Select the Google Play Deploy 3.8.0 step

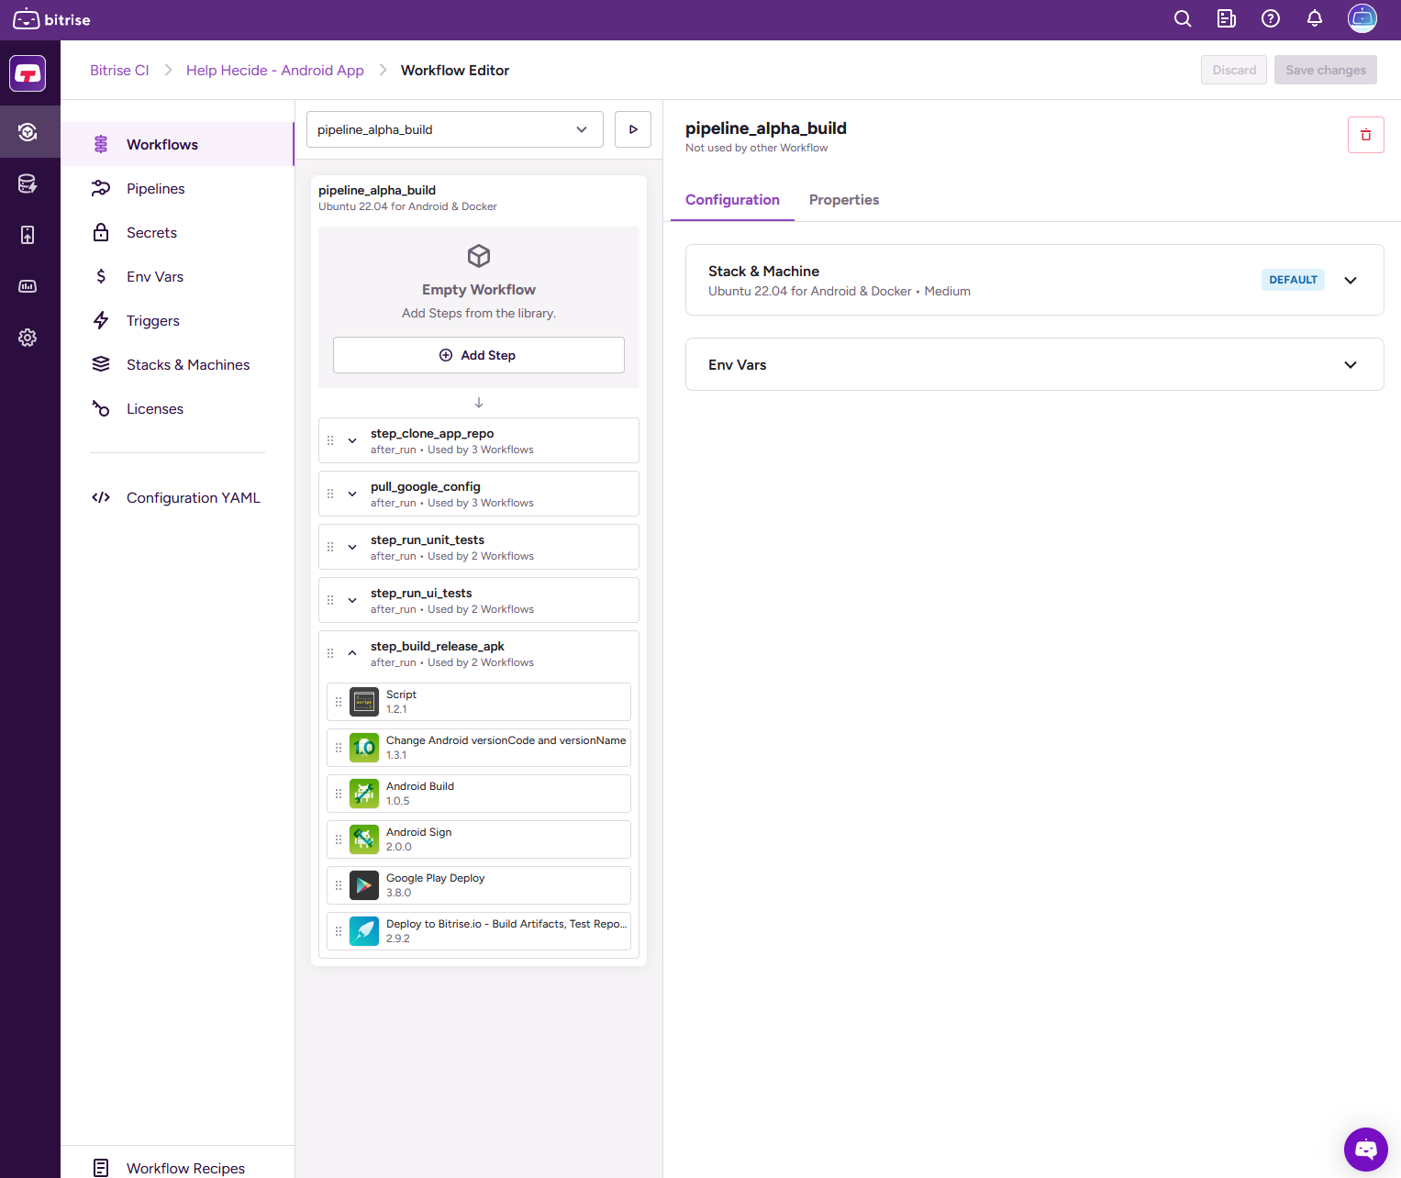[x=479, y=885]
